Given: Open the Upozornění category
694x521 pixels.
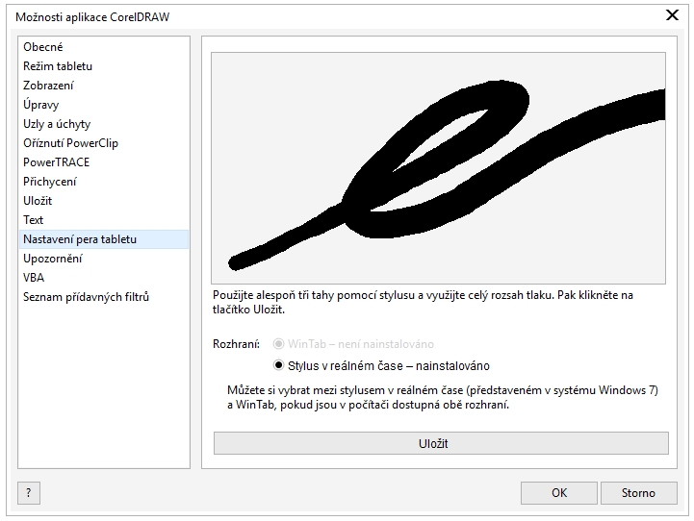Looking at the screenshot, I should (x=53, y=259).
